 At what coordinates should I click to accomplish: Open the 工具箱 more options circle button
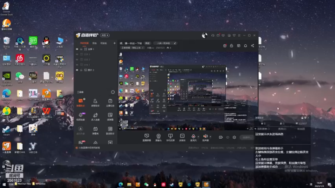[x=113, y=92]
